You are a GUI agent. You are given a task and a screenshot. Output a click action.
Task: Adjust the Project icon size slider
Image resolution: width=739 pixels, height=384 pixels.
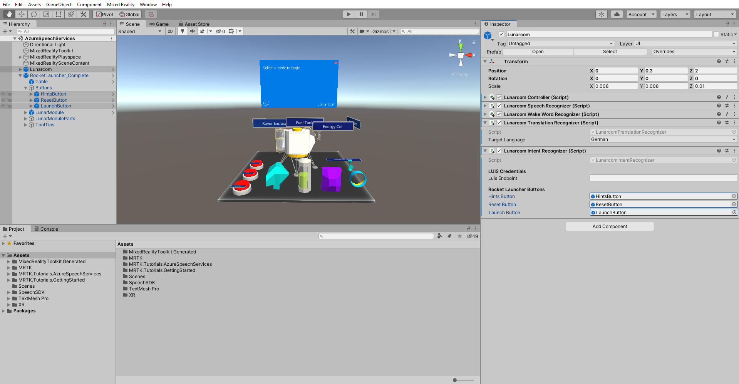pyautogui.click(x=455, y=380)
